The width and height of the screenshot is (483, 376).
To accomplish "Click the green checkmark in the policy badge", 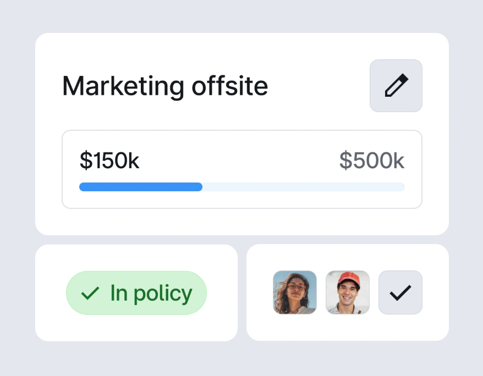I will click(x=90, y=293).
